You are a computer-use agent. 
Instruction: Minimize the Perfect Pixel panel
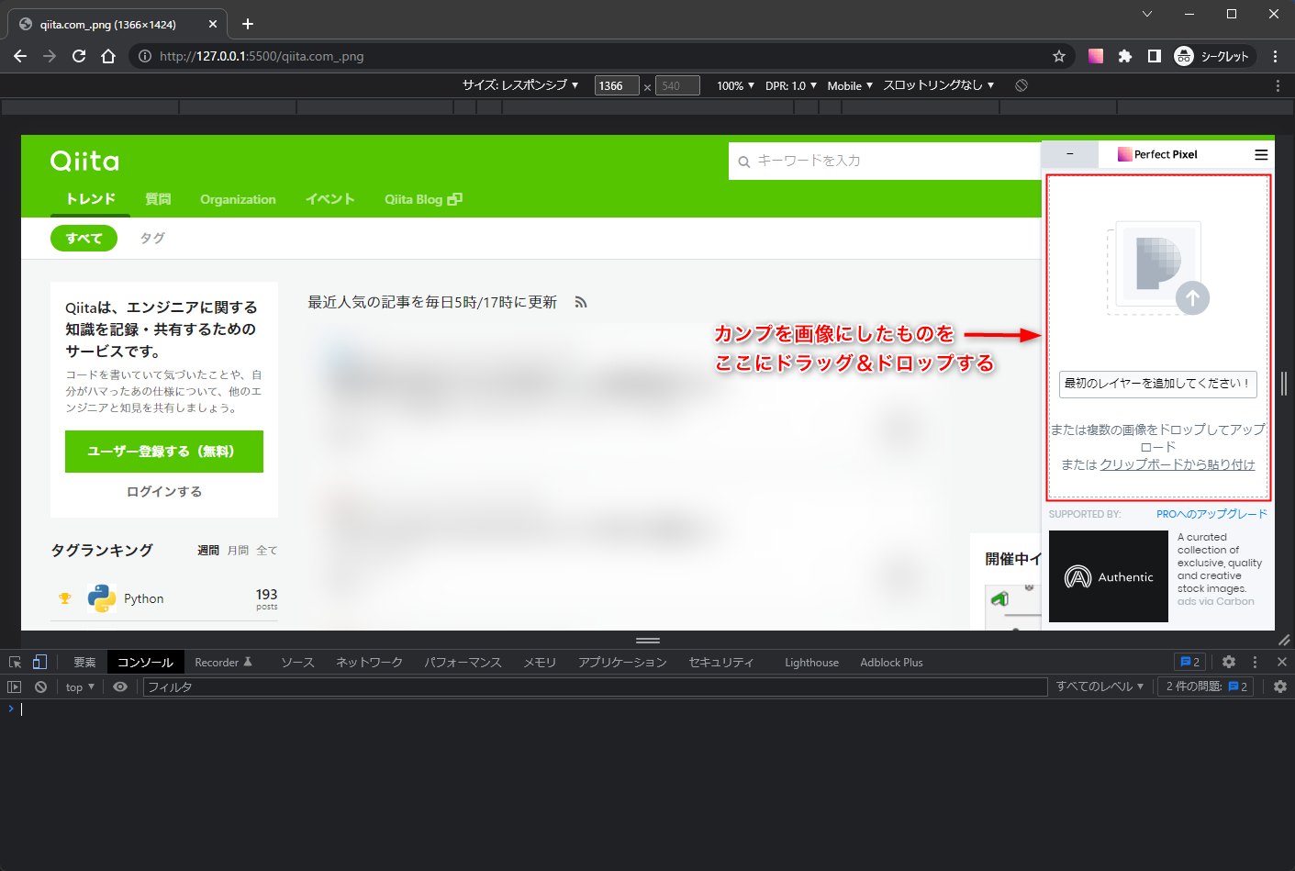[x=1070, y=154]
